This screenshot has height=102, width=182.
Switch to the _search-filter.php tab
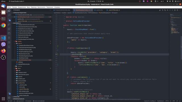tap(113, 10)
